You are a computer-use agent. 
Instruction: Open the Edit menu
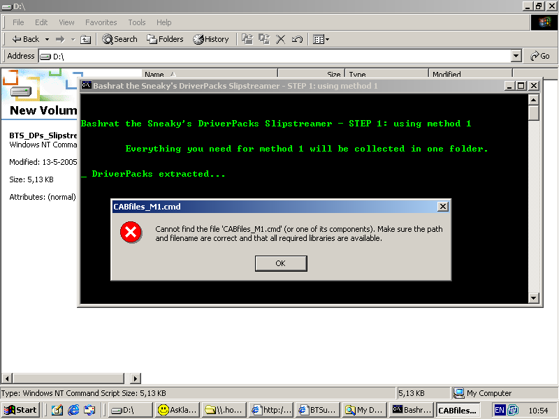click(41, 22)
